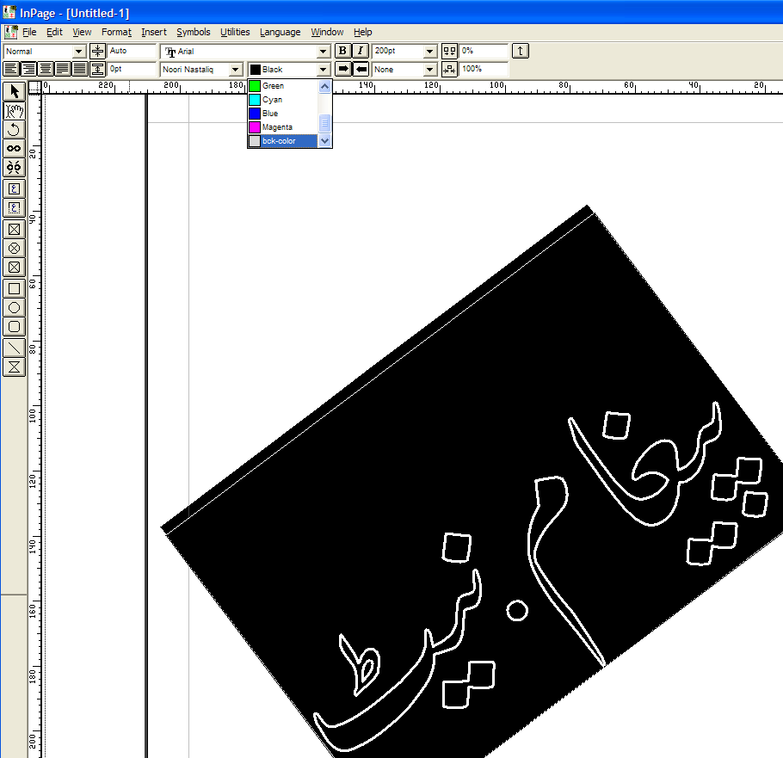Select the circle shape tool

tap(14, 307)
